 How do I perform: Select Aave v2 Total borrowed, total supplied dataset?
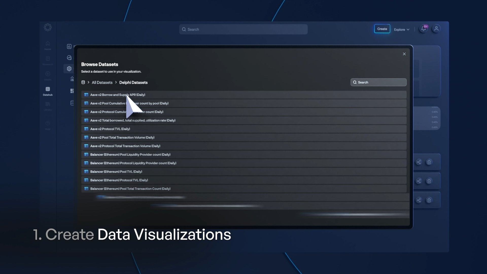tap(244, 121)
